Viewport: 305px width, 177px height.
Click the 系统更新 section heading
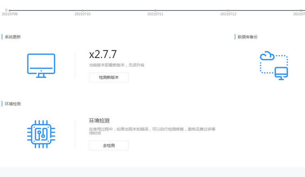point(13,37)
